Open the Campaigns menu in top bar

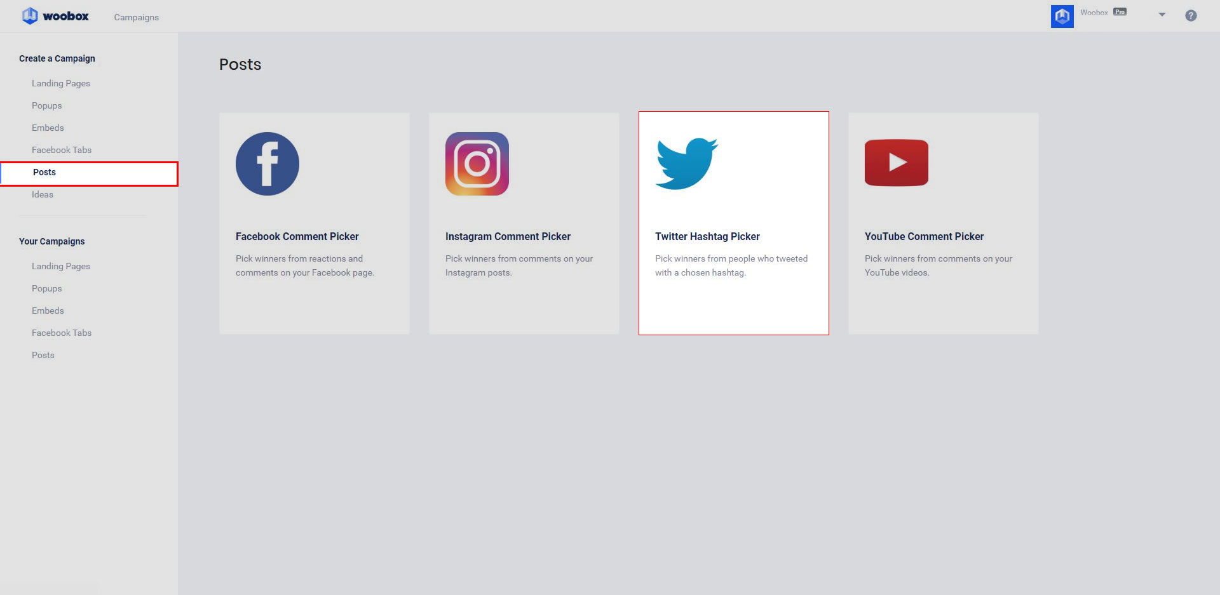point(137,17)
